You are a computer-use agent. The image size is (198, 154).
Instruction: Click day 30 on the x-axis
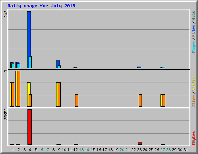(180, 150)
